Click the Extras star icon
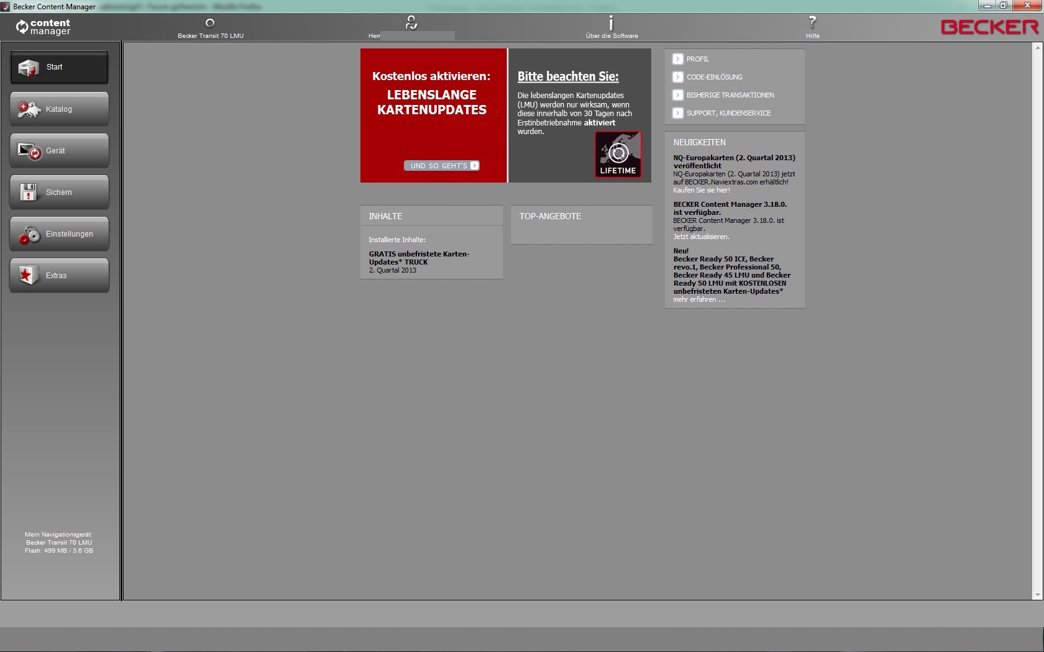The height and width of the screenshot is (652, 1044). (x=29, y=275)
